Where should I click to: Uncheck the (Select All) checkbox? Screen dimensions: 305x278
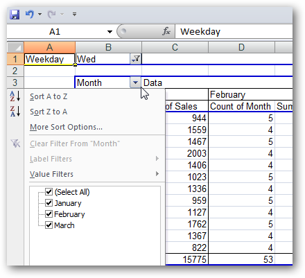click(x=49, y=191)
